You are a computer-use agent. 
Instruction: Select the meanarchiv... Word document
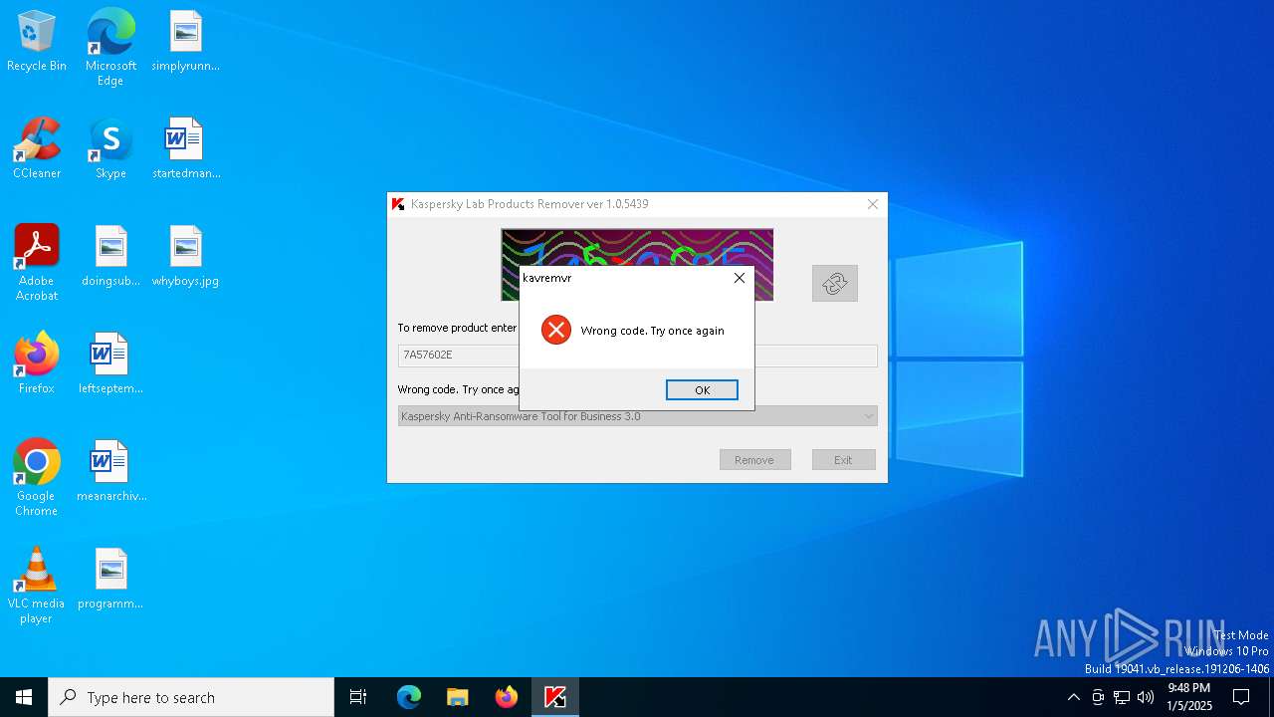point(110,472)
